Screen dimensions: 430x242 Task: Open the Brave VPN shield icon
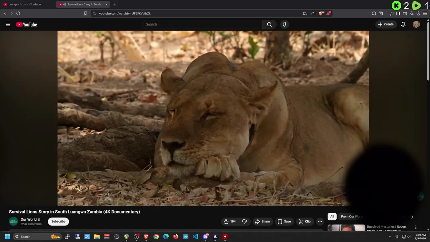418,13
